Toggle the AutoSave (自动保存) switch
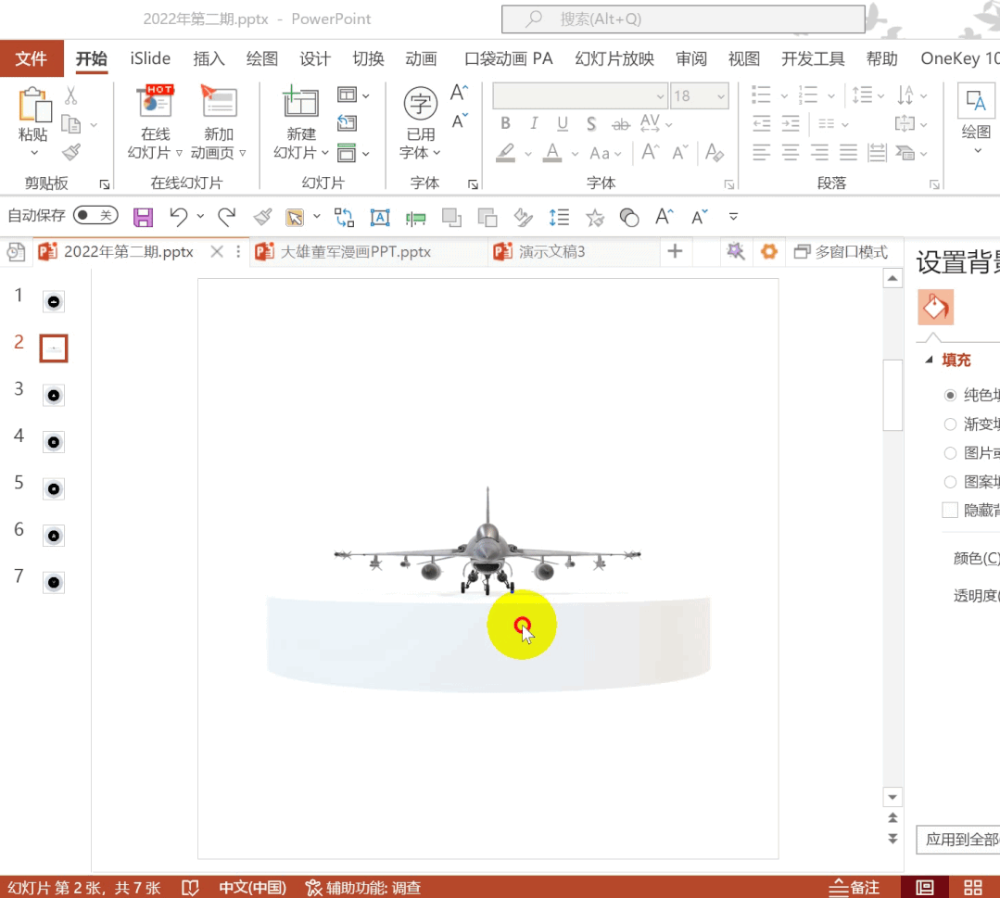 coord(95,216)
